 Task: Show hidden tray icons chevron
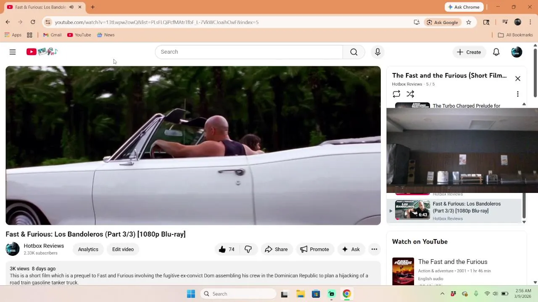[442, 294]
